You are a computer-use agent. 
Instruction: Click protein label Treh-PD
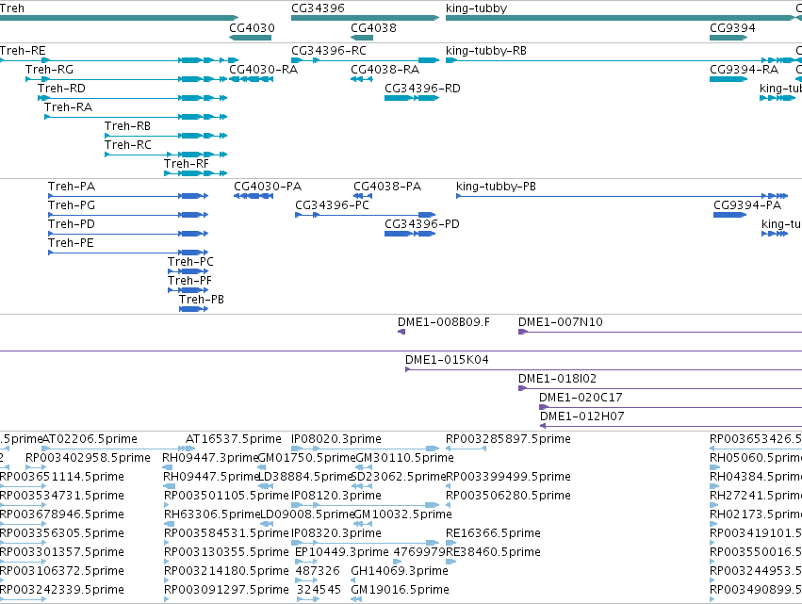pyautogui.click(x=72, y=224)
